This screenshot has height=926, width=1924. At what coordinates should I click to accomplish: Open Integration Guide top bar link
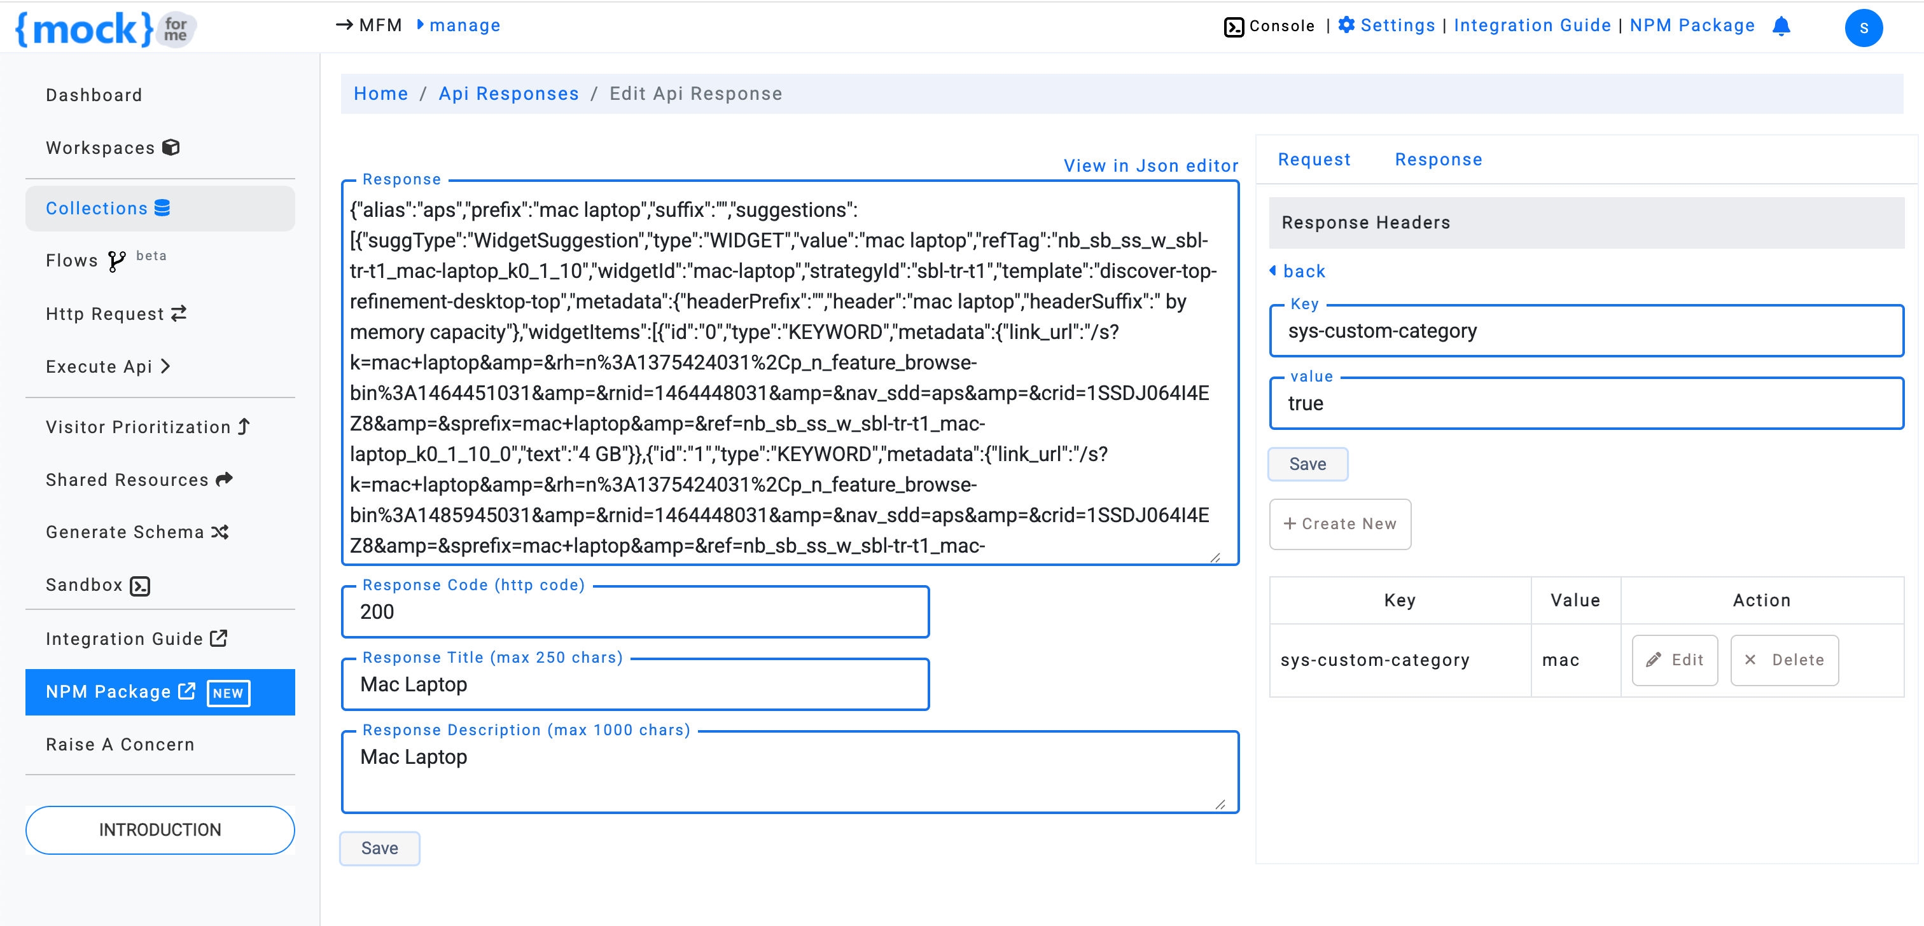[1532, 25]
